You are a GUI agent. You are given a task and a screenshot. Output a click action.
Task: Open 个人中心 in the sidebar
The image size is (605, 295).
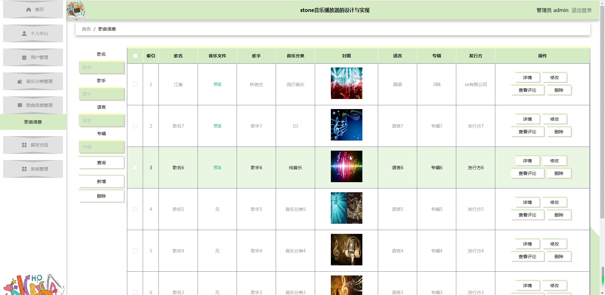(x=33, y=33)
